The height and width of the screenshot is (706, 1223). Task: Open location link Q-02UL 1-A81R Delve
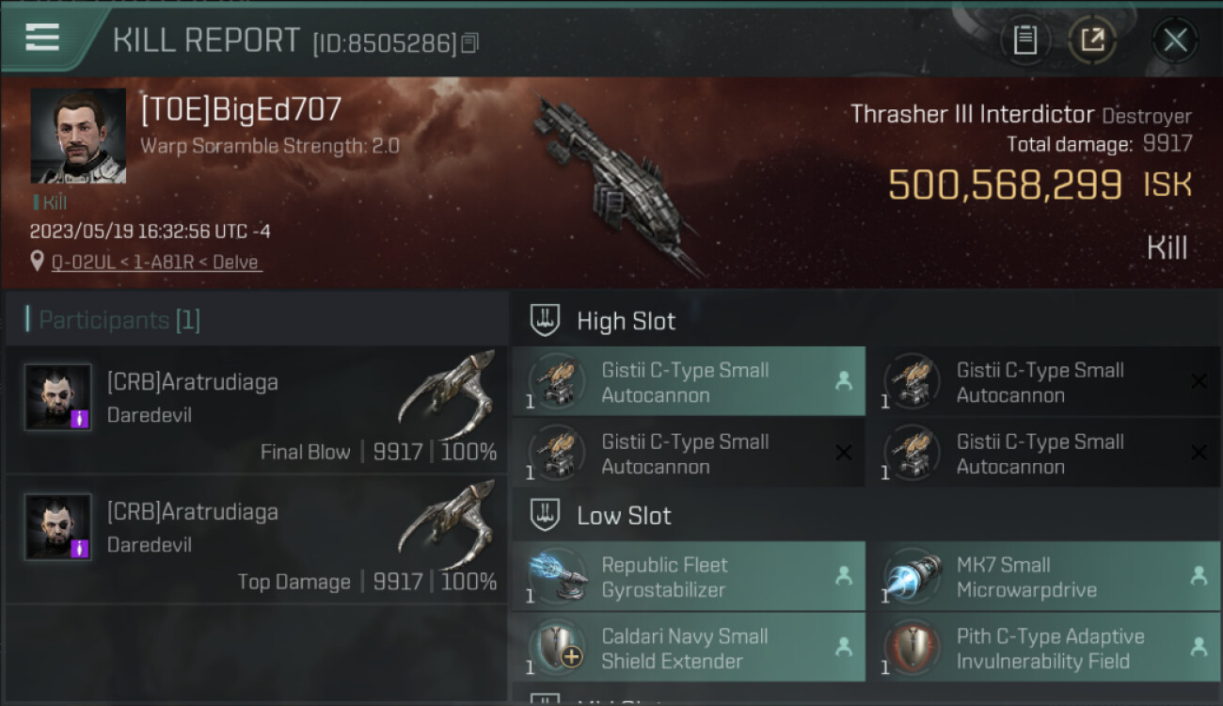coord(157,262)
